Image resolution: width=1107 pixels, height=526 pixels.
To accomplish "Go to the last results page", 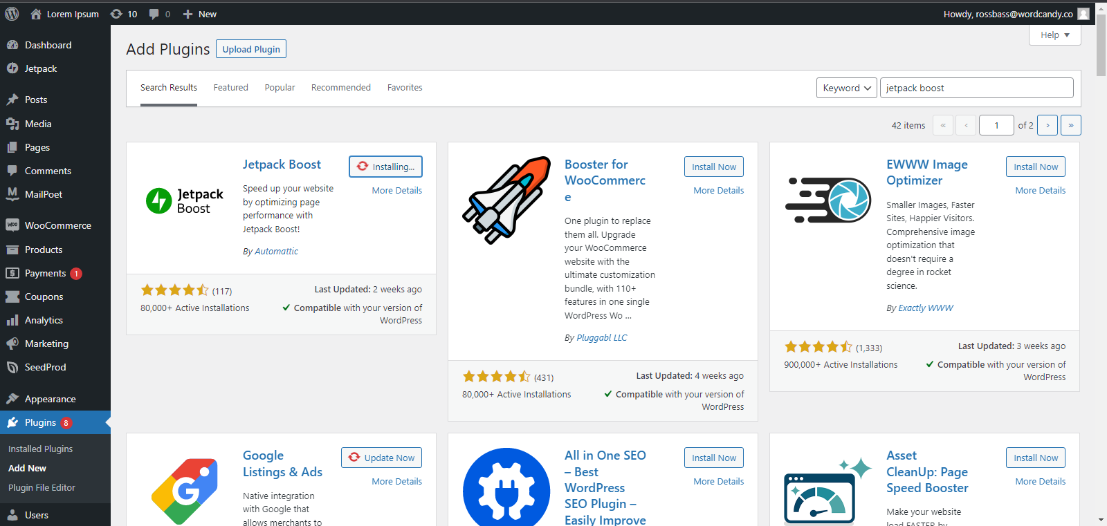I will coord(1070,125).
